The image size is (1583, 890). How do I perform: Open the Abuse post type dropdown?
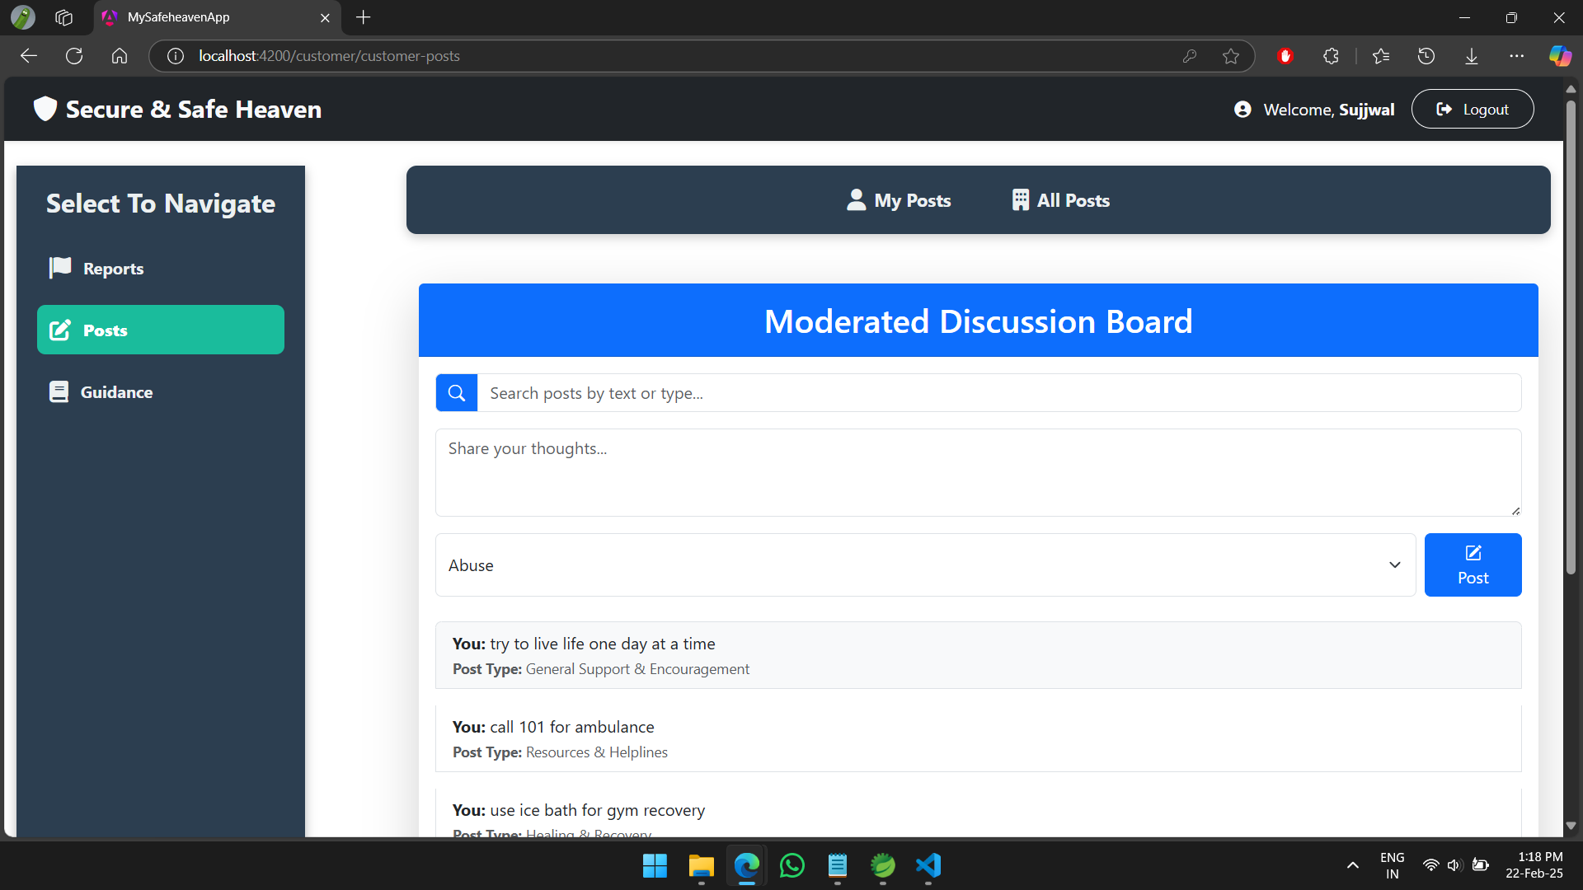tap(925, 565)
